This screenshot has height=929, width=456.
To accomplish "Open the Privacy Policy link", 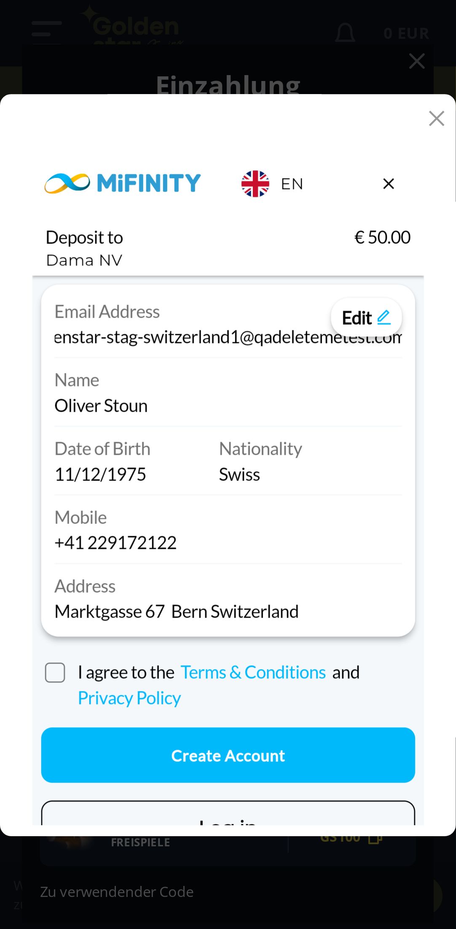I will click(129, 698).
